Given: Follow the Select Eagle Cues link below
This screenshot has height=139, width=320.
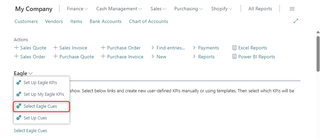Looking at the screenshot, I should (x=30, y=131).
